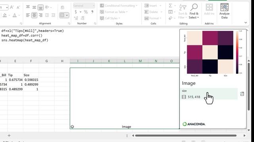Viewport: 254px width, 142px height.
Task: Toggle Bottom Align for cell
Action: 40,7
